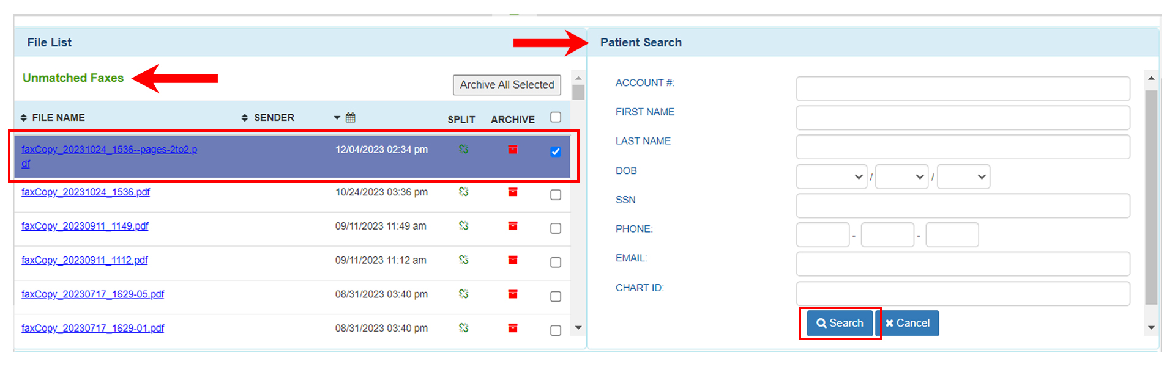Open the DOB day dropdown
The width and height of the screenshot is (1175, 367).
pyautogui.click(x=901, y=176)
